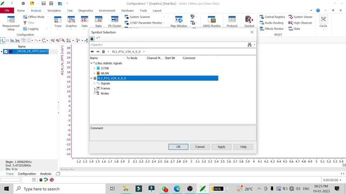The width and height of the screenshot is (346, 194).
Task: Open the Car2x tool
Action: click(x=323, y=22)
